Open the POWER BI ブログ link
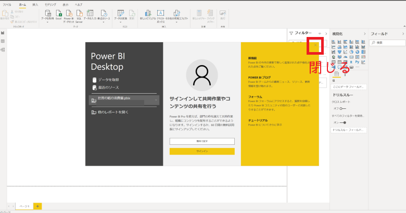Viewport: 406px width, 213px height. coord(259,78)
